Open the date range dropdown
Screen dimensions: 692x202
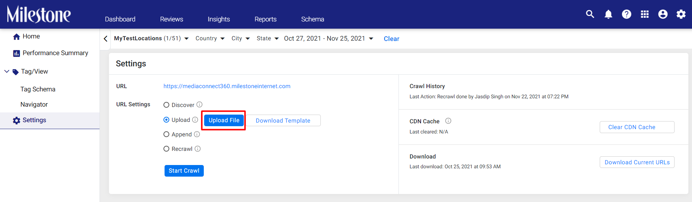tap(328, 38)
